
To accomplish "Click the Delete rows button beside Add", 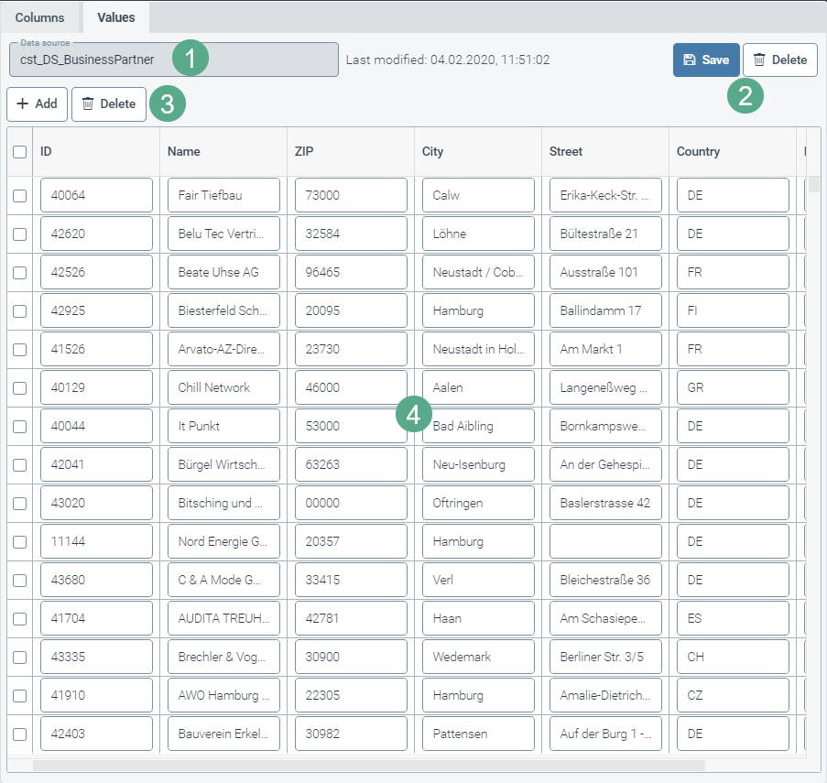I will click(108, 104).
